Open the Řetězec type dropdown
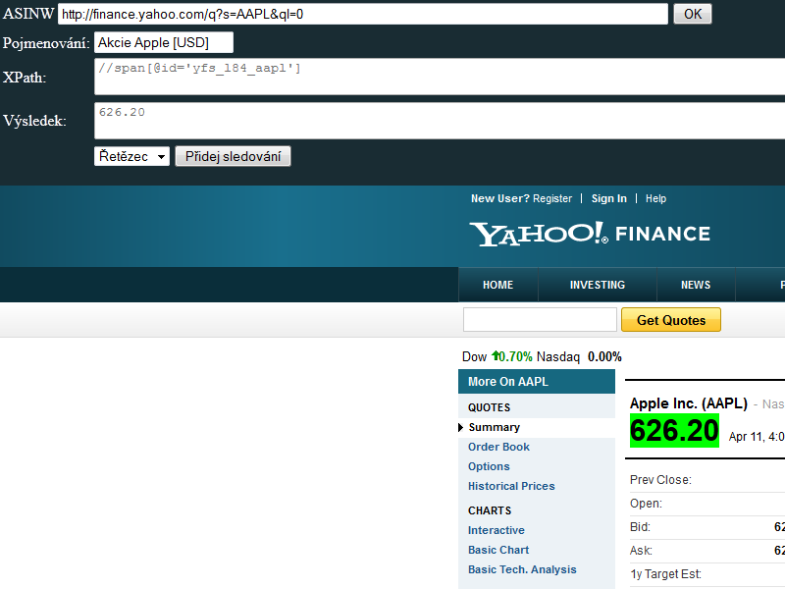 pos(132,156)
